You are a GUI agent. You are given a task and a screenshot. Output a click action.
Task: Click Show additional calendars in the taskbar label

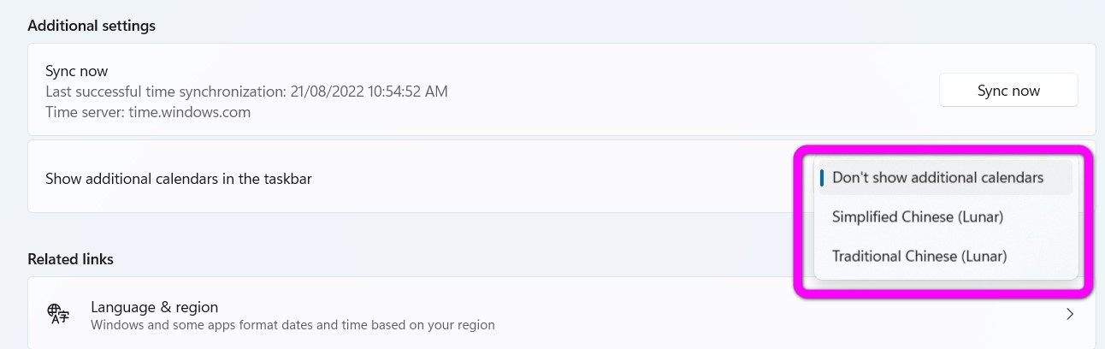tap(178, 179)
